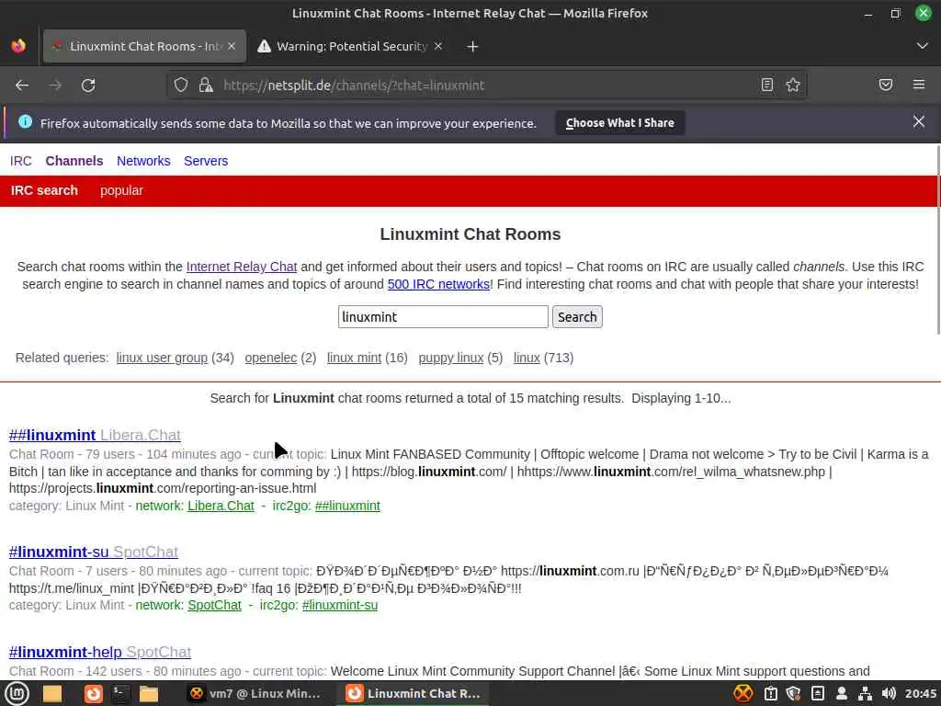
Task: Open the file manager taskbar launcher
Action: 148,693
